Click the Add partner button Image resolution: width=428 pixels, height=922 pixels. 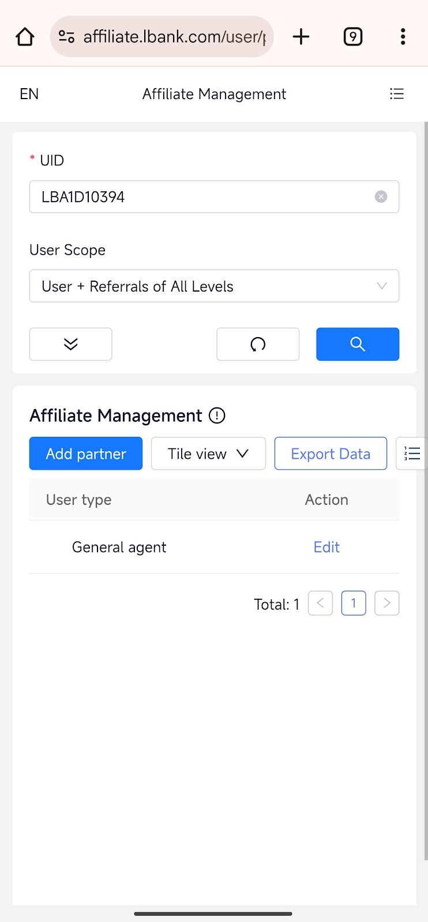[86, 454]
